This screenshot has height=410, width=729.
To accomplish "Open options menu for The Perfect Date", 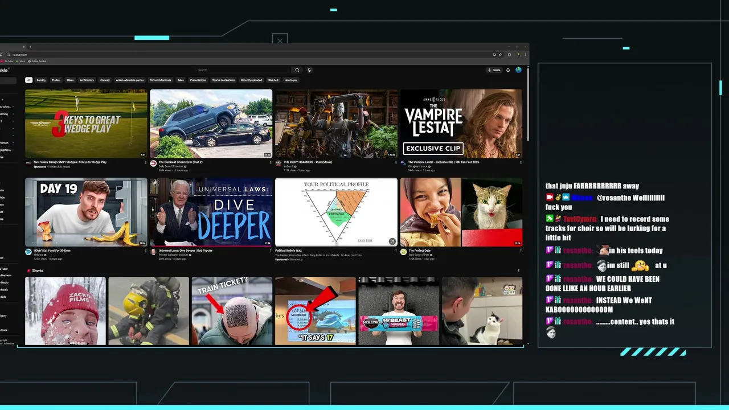I will (x=521, y=251).
